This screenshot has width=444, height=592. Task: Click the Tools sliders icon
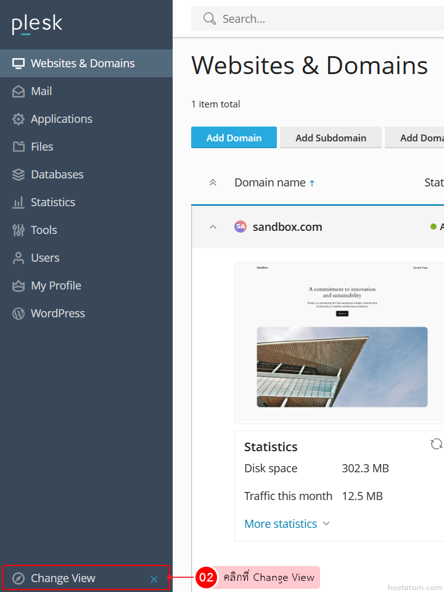[18, 230]
